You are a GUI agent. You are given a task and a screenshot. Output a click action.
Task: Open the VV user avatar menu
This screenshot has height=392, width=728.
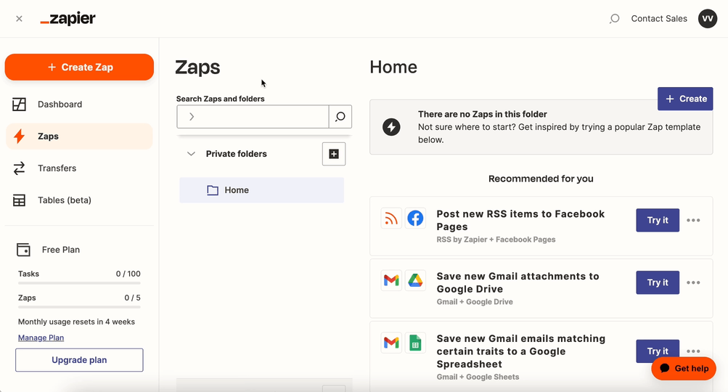(708, 19)
